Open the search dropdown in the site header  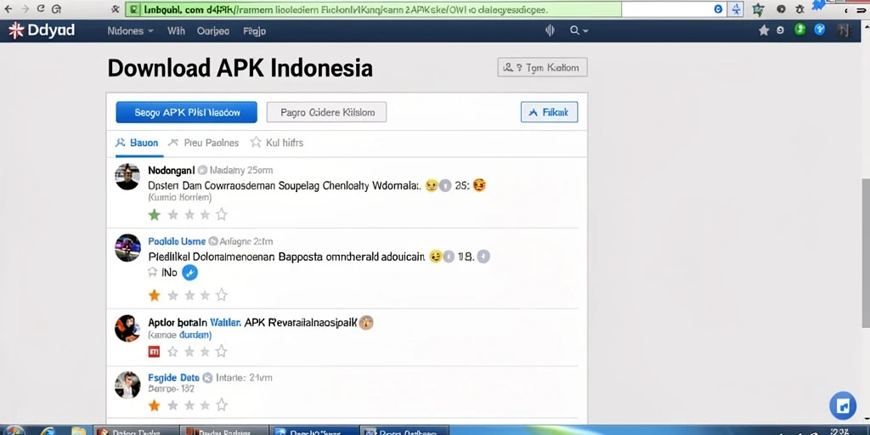[579, 31]
